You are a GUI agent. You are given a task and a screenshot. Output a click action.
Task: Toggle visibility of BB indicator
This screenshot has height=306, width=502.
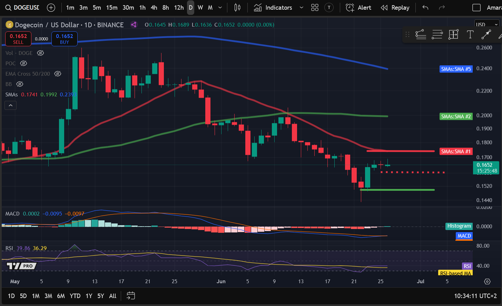[20, 84]
